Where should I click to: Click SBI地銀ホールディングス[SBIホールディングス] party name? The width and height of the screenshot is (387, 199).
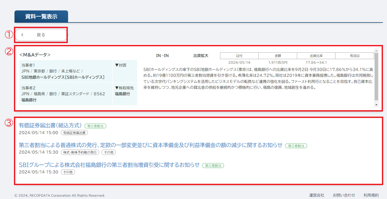click(x=63, y=77)
